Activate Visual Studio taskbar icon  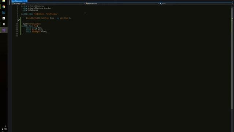[4, 30]
